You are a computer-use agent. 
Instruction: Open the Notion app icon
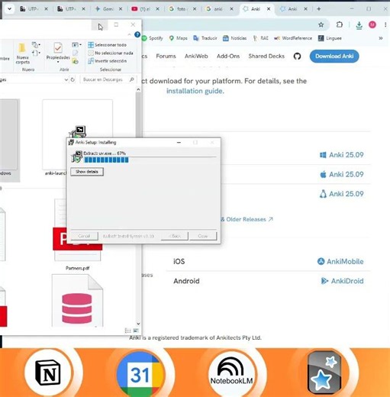tap(48, 373)
